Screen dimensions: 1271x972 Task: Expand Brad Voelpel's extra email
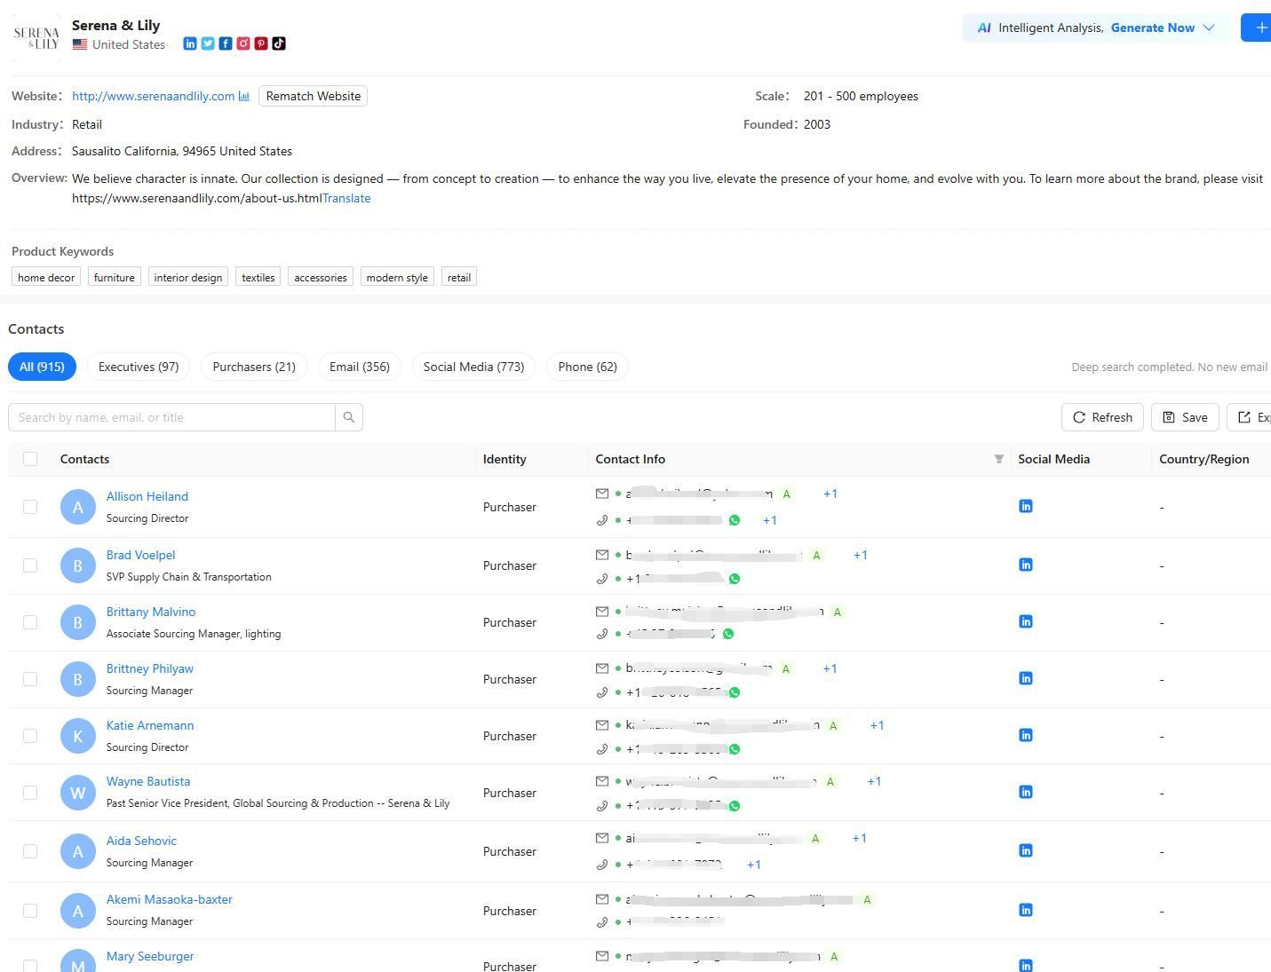[x=861, y=555]
